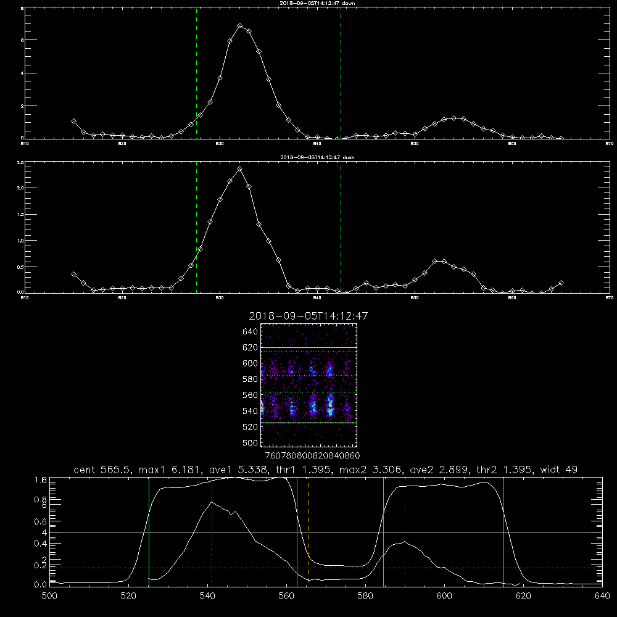Click y-axis label '0.5' of the dusk plot

(21, 267)
